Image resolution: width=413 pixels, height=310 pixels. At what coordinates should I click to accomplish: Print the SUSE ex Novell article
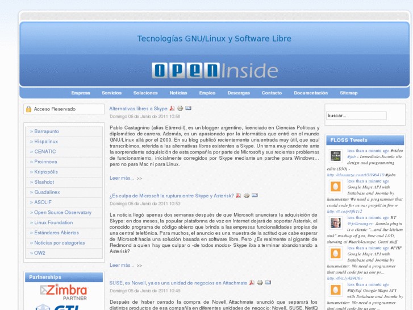(x=260, y=283)
